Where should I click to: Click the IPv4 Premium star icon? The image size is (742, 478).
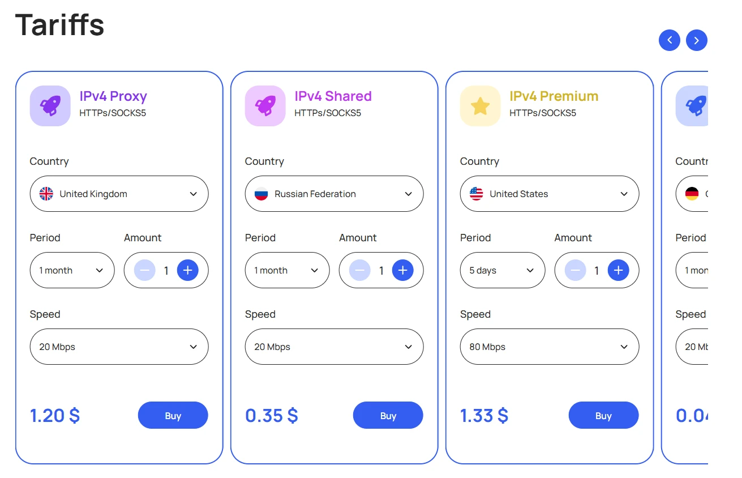tap(480, 105)
